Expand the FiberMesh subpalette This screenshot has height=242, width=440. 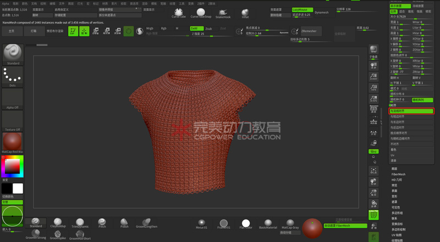(398, 175)
